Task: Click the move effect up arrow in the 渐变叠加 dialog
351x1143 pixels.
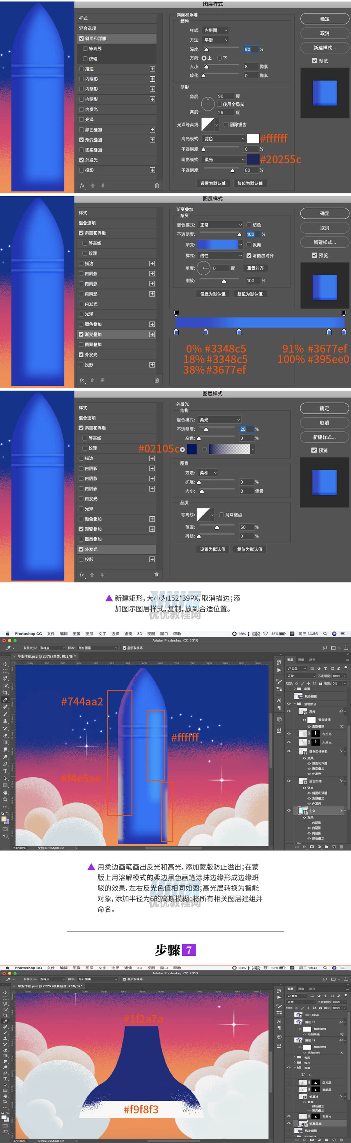Action: click(92, 380)
